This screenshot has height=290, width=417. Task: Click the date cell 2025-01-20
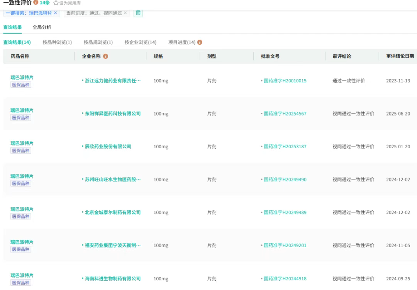(x=398, y=147)
